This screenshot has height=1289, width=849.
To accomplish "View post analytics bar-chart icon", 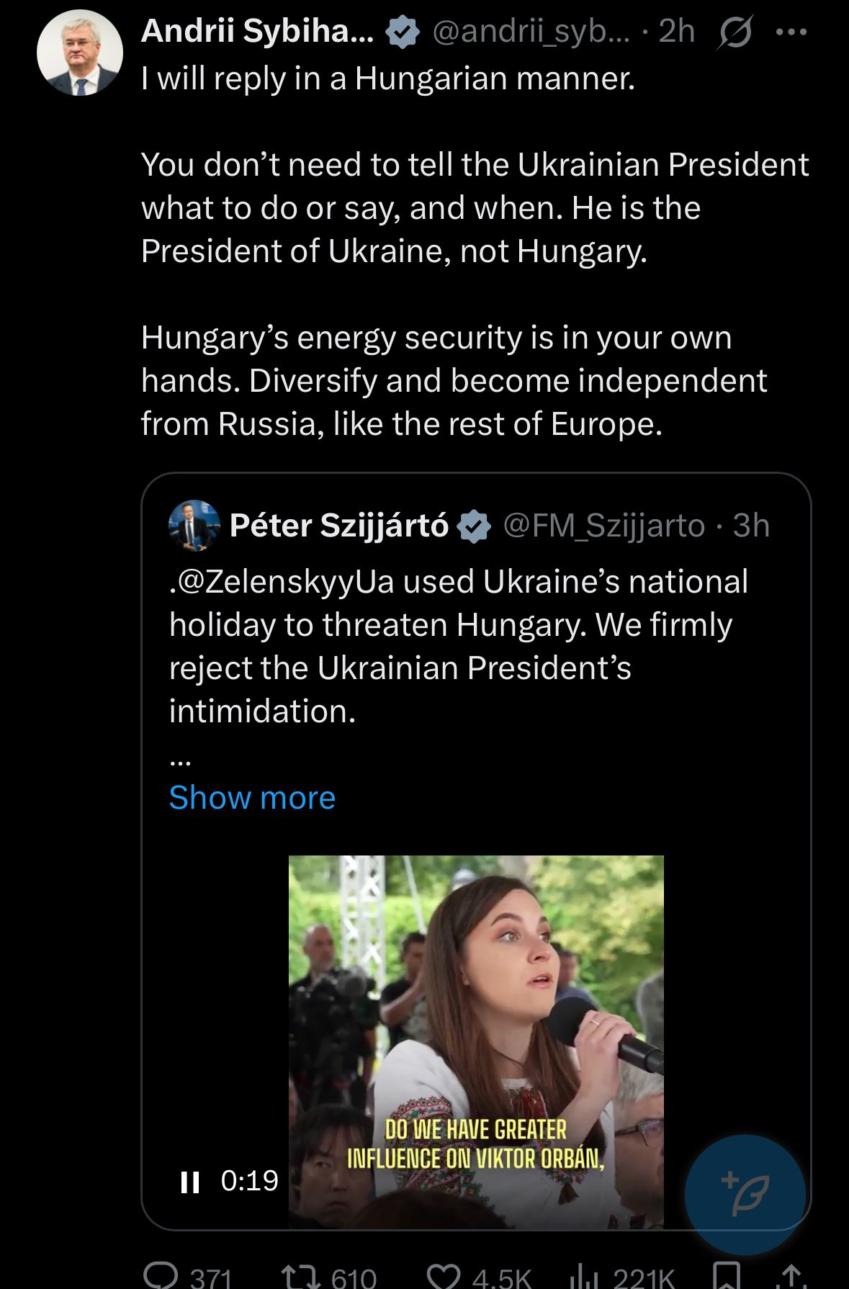I will tap(584, 1276).
